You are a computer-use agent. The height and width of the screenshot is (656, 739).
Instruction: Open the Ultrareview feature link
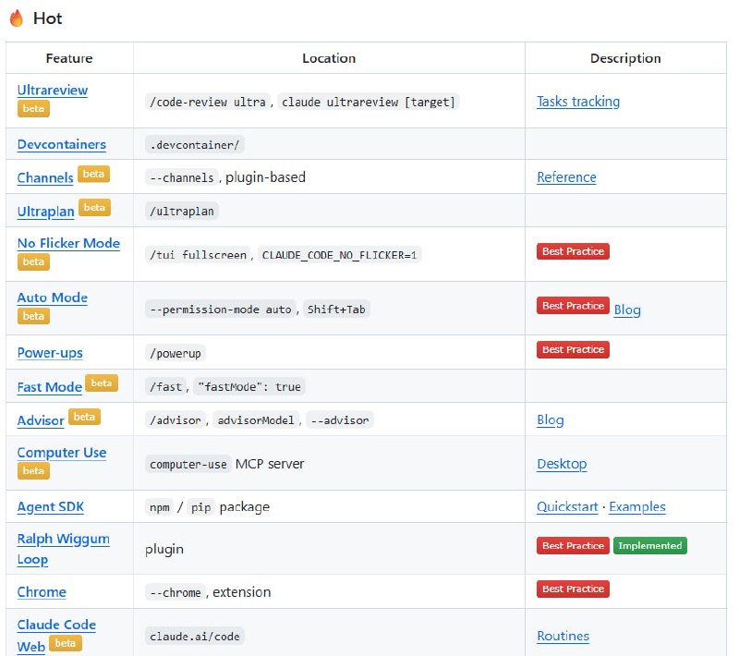tap(53, 90)
